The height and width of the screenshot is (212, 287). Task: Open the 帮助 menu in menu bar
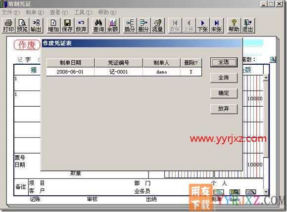tap(107, 12)
